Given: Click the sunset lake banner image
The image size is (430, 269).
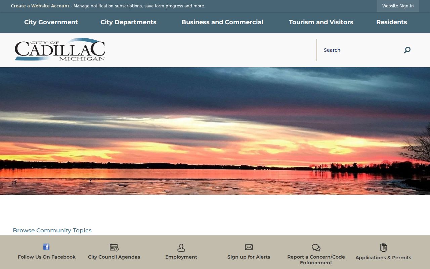Looking at the screenshot, I should pos(215,131).
